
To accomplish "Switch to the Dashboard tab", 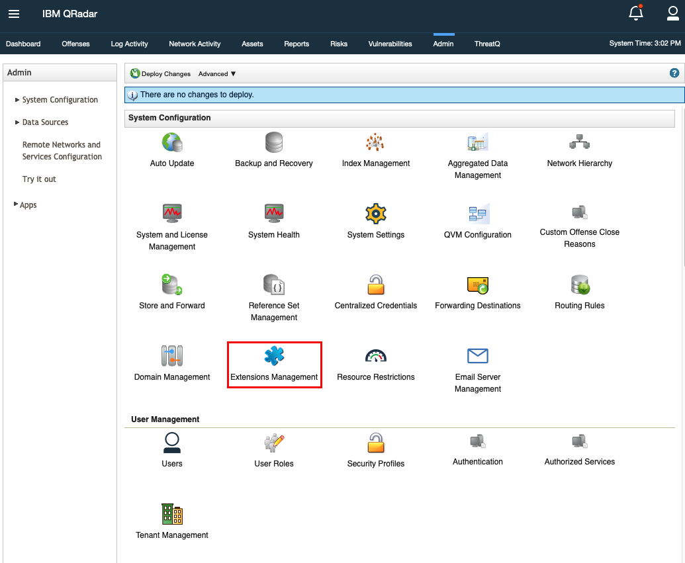I will click(23, 44).
